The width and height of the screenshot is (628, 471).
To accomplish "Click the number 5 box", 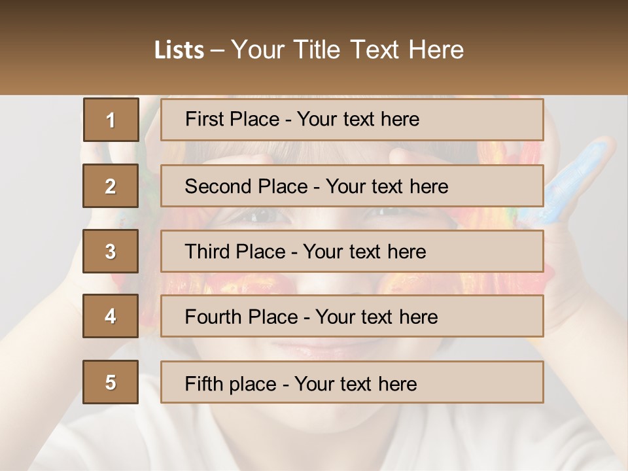I will (111, 382).
